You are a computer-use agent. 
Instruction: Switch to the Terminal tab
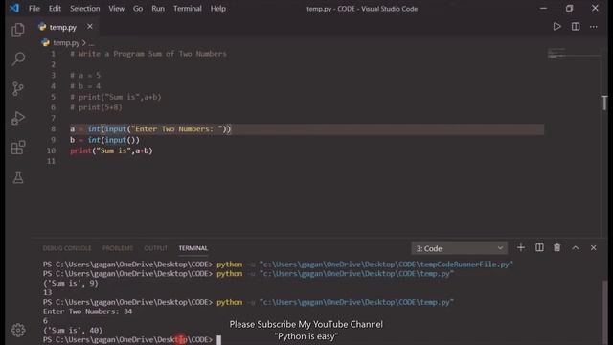pos(193,248)
